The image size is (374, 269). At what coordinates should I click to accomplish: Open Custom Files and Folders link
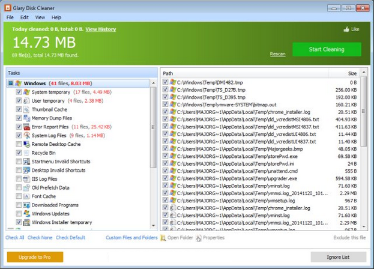131,238
